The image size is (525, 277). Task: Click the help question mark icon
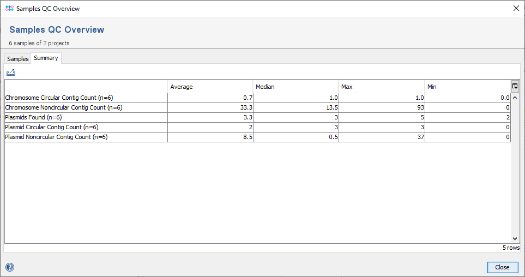tap(10, 267)
